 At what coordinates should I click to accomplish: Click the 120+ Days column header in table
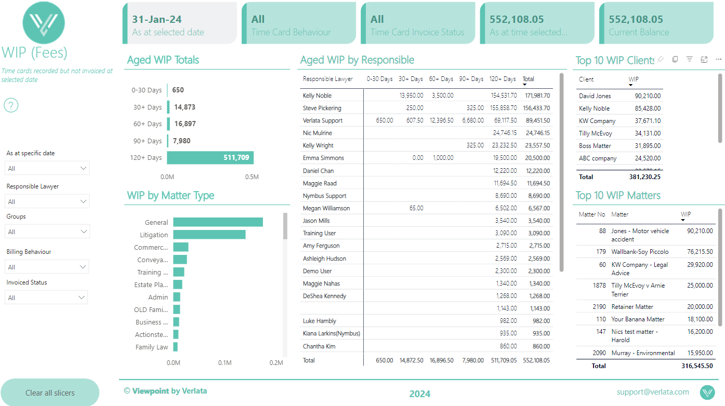(502, 79)
